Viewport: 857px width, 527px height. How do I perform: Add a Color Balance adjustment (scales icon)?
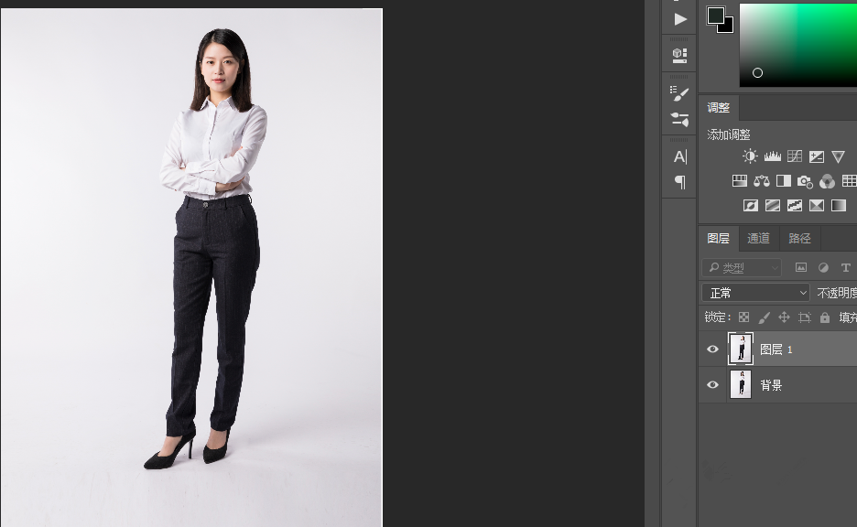pos(762,181)
